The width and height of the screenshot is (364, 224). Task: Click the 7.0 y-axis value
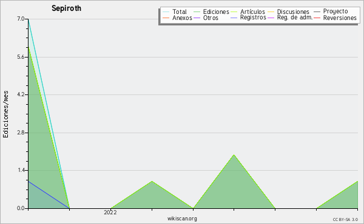[x=21, y=19]
